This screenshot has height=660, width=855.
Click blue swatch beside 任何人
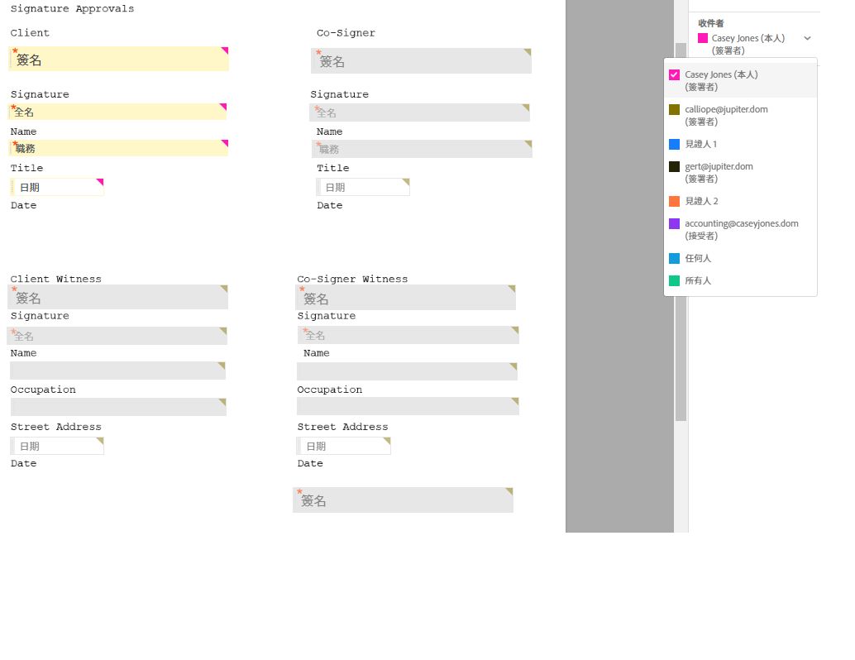point(675,259)
